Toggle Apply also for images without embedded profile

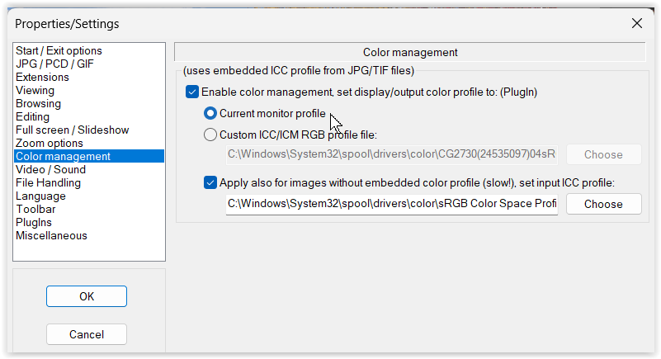[210, 182]
